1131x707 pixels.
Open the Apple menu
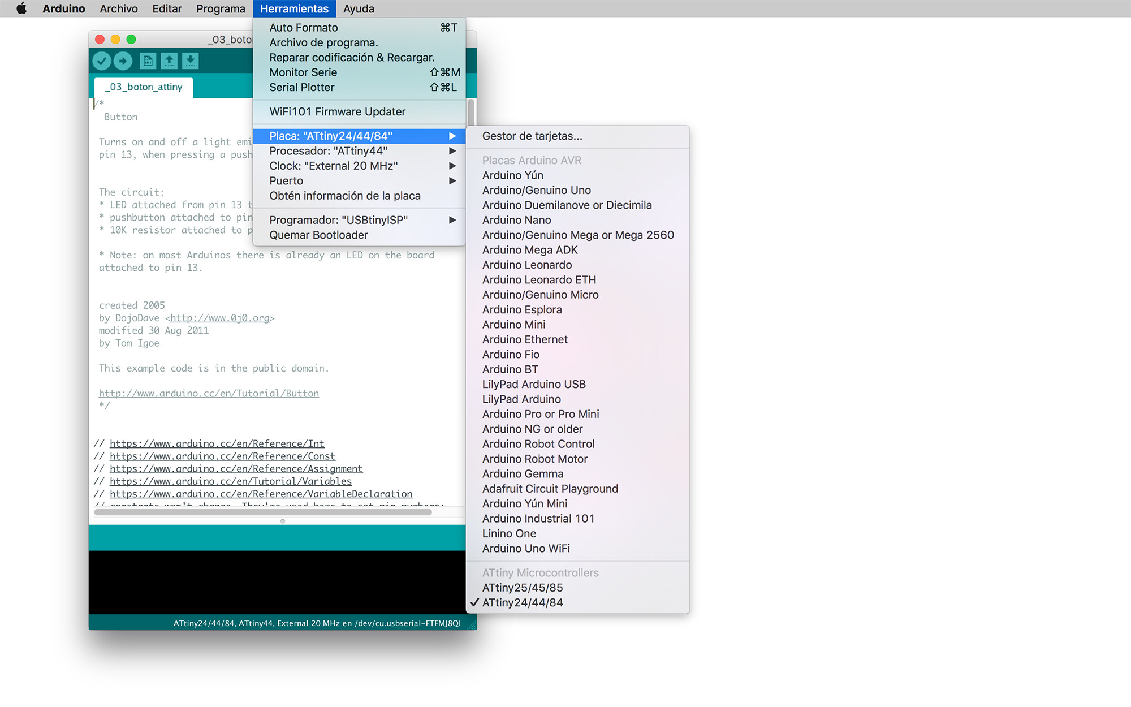click(x=21, y=8)
